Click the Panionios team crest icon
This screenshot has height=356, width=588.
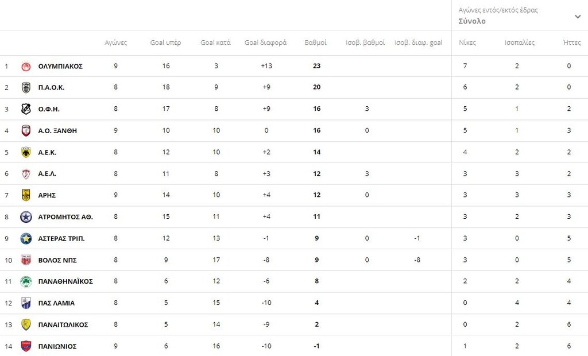pyautogui.click(x=26, y=346)
